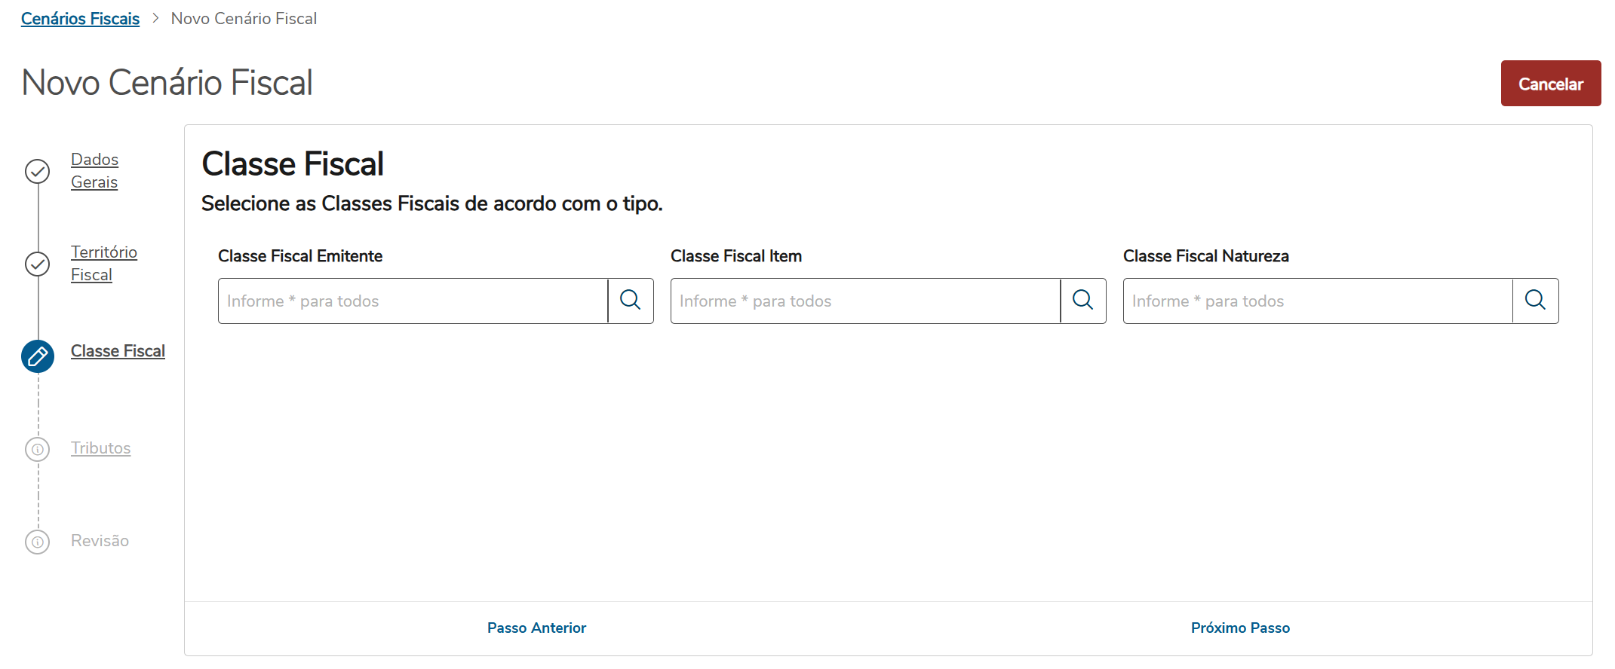Click the Classe Fiscal Emitente search magnifier icon

pos(631,301)
